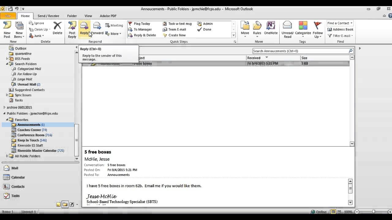The height and width of the screenshot is (220, 392).
Task: Switch to the View tab
Action: (88, 16)
